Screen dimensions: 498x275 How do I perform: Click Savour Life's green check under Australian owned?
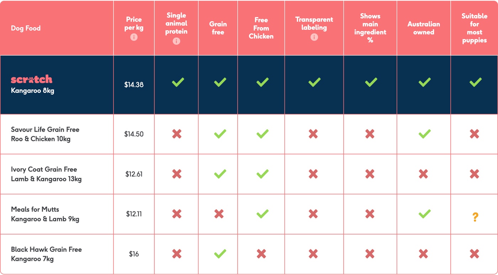pos(424,134)
